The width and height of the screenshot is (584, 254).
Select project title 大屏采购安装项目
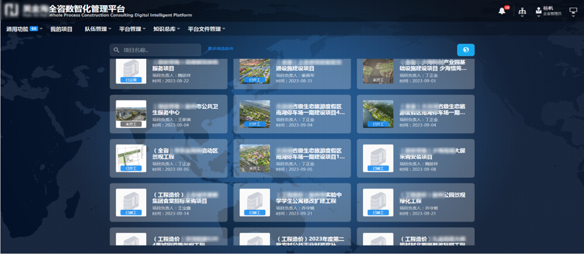433,154
